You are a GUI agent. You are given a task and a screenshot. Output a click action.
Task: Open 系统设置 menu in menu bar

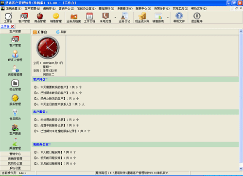pos(14,8)
